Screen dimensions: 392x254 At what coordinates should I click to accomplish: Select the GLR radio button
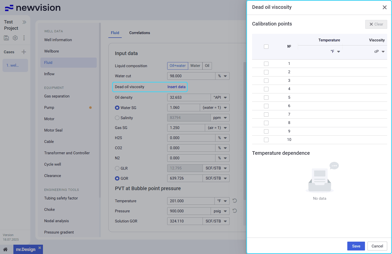[117, 168]
